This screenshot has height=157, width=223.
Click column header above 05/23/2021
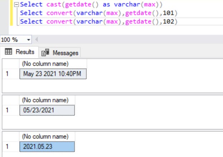(47, 100)
